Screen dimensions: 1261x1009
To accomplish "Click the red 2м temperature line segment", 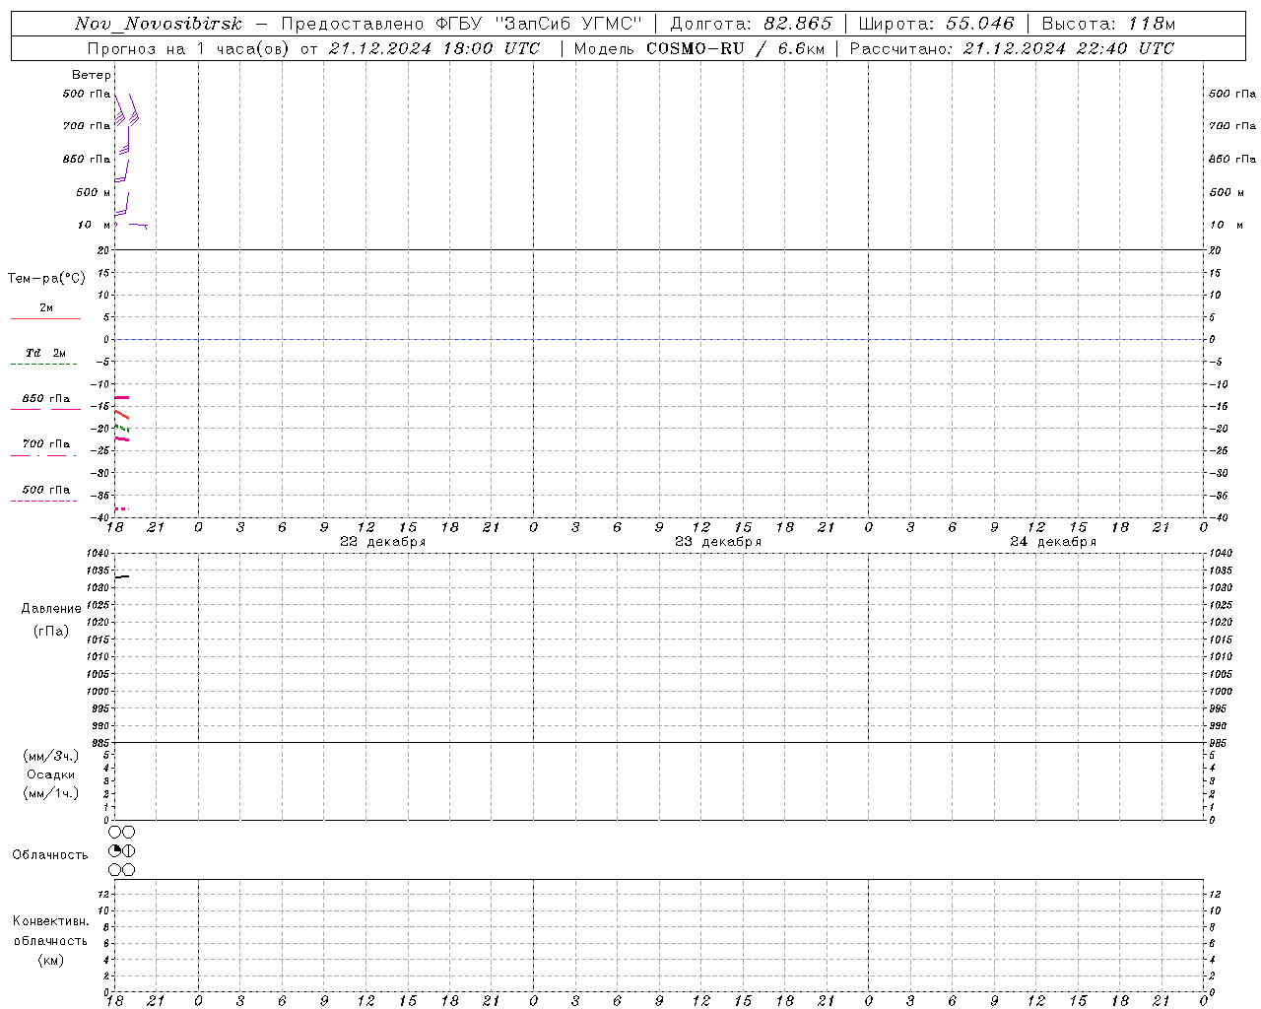I will 122,415.
